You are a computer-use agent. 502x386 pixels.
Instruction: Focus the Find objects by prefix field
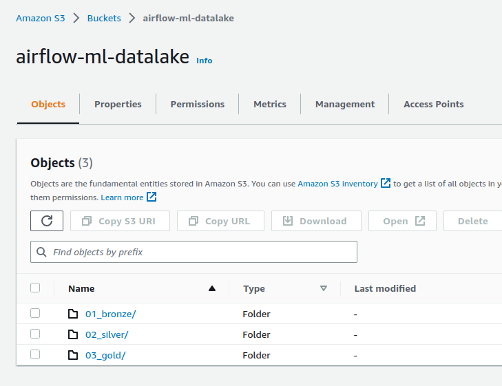point(194,252)
